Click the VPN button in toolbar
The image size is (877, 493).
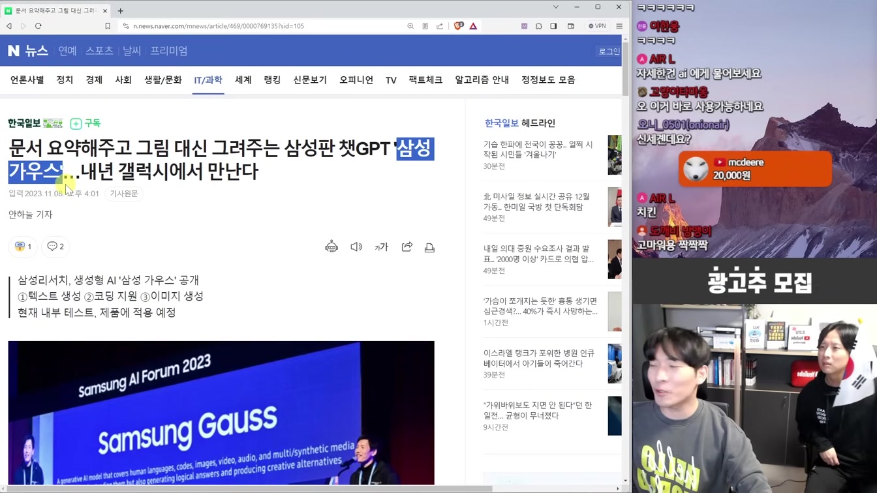[597, 26]
